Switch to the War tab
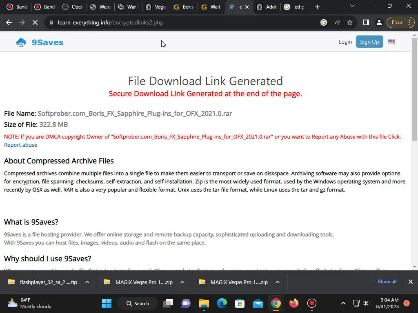This screenshot has height=313, width=418. (128, 7)
